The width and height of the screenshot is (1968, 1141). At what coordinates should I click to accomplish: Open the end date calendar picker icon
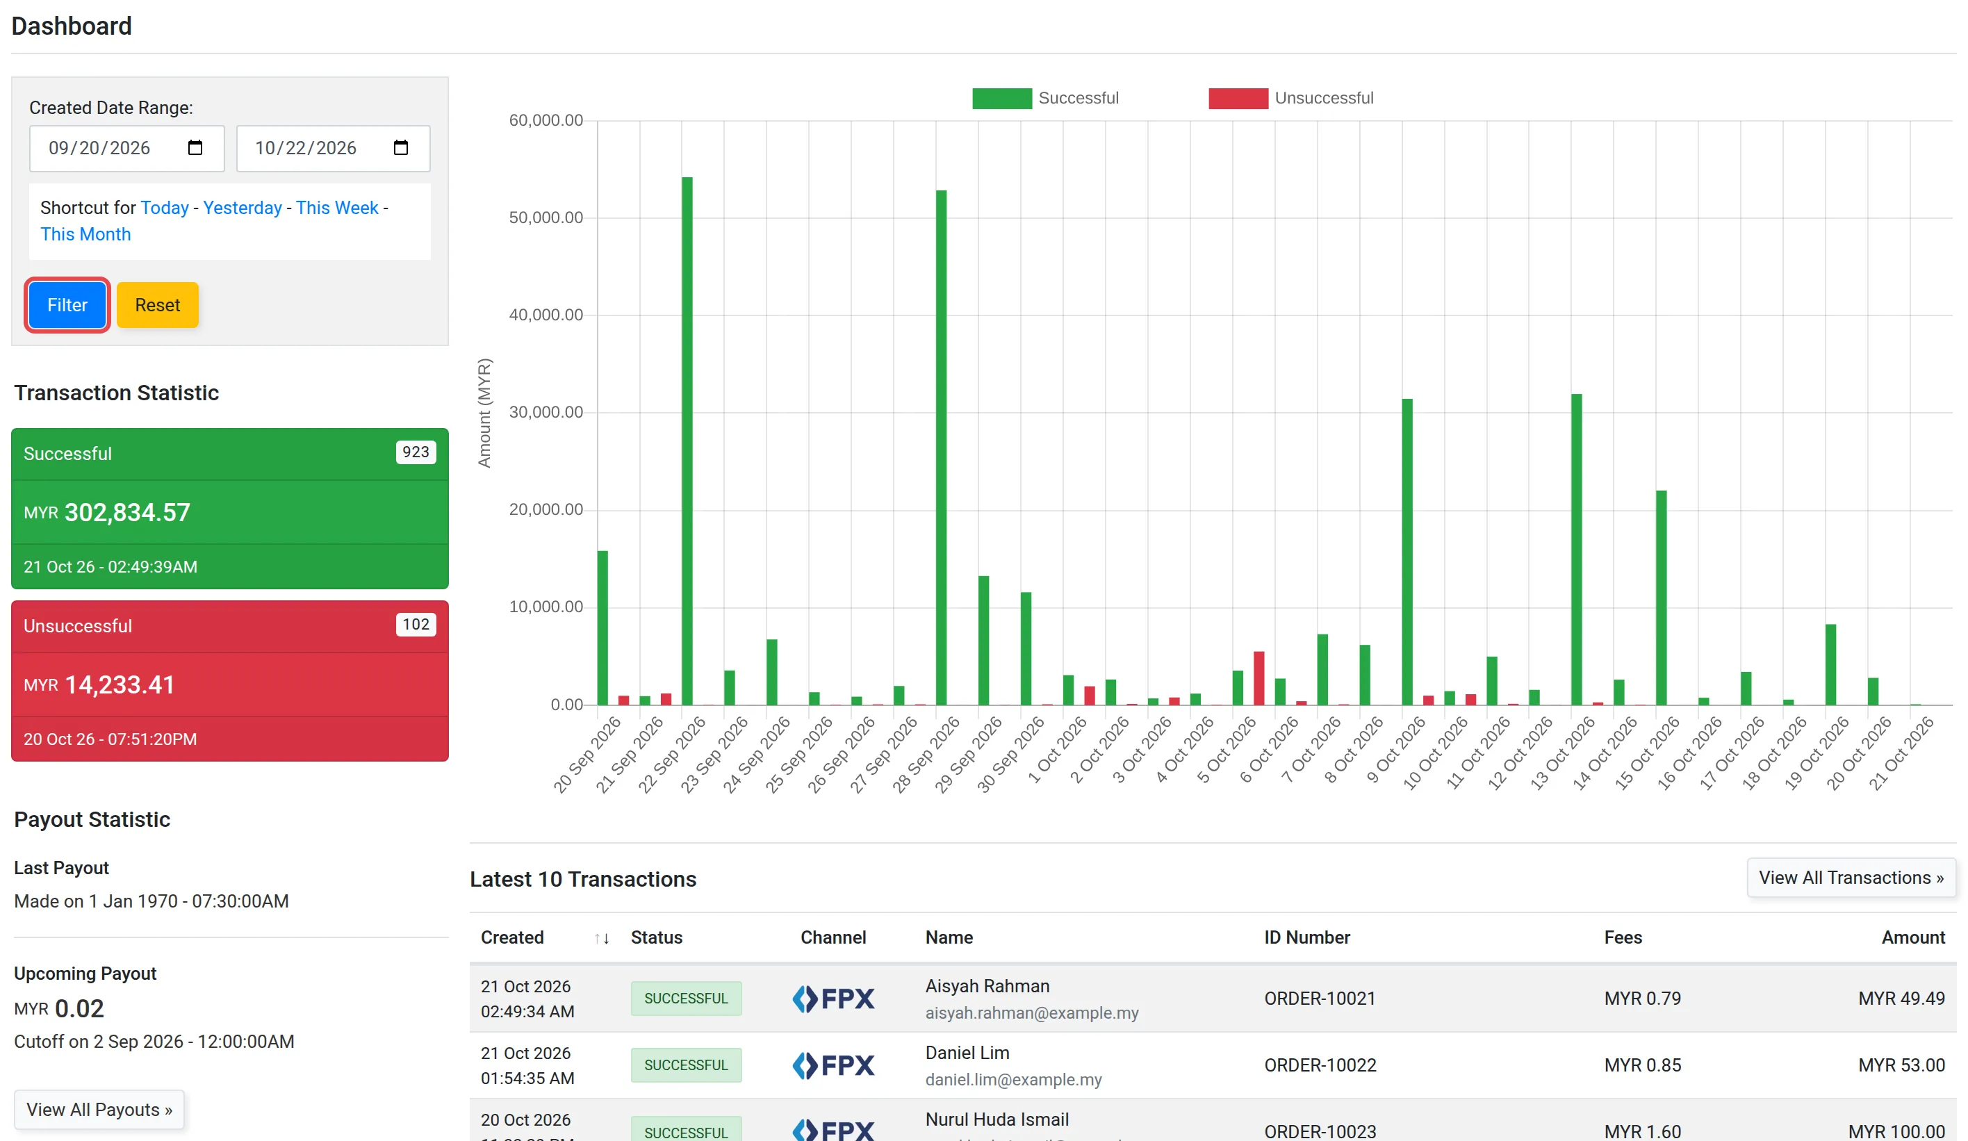pyautogui.click(x=401, y=147)
